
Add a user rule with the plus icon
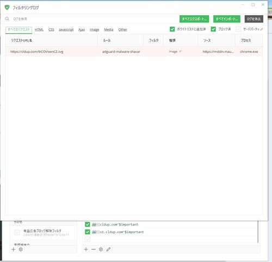click(86, 249)
